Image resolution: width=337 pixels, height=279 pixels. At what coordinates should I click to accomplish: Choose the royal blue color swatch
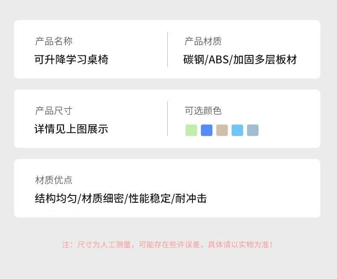(206, 130)
